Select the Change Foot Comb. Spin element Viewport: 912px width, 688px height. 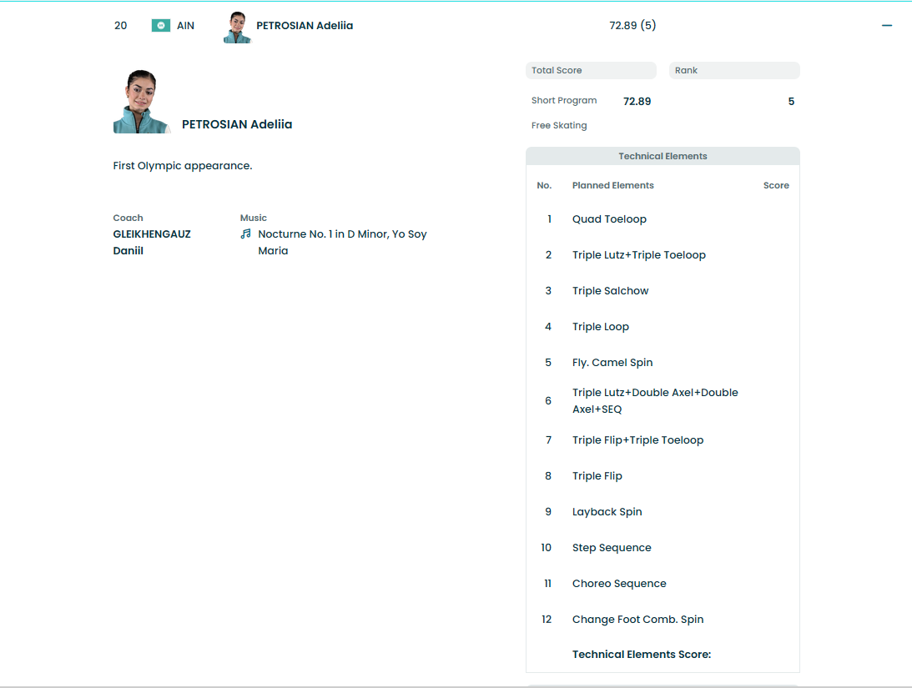637,620
